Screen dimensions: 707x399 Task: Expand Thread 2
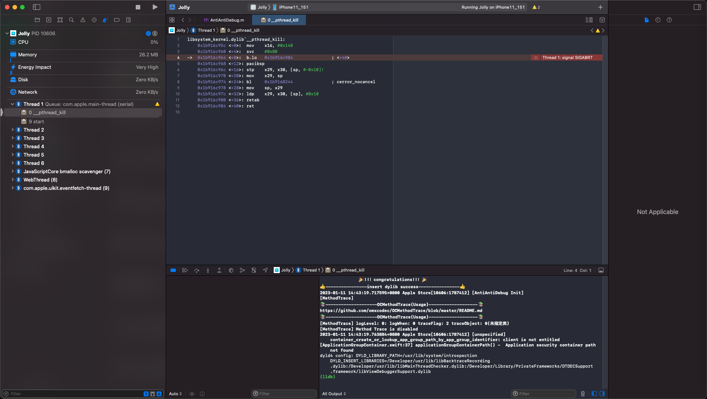(13, 130)
